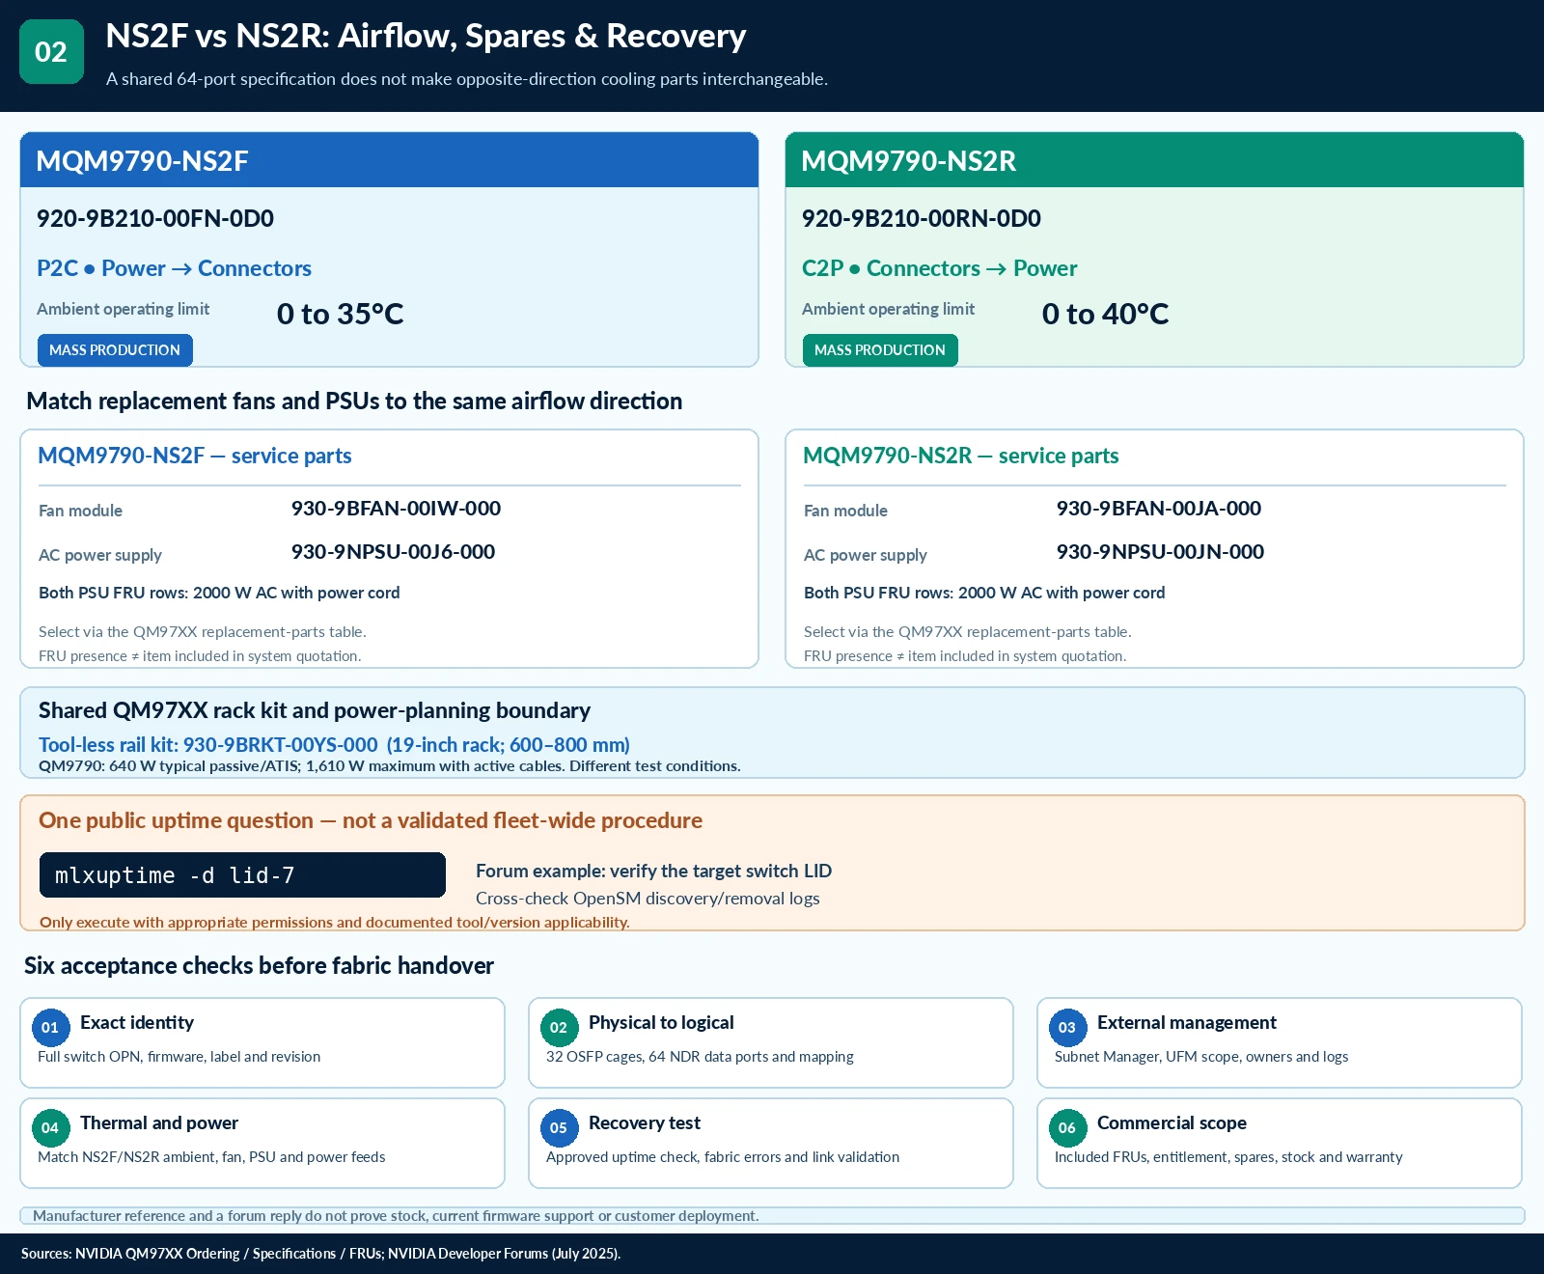The image size is (1544, 1274).
Task: Click the blue MASS PRODUCTION badge under NS2F
Action: pos(115,350)
